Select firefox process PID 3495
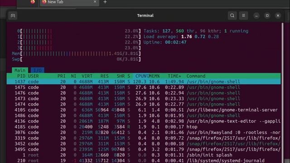290x163 pixels. (144, 149)
